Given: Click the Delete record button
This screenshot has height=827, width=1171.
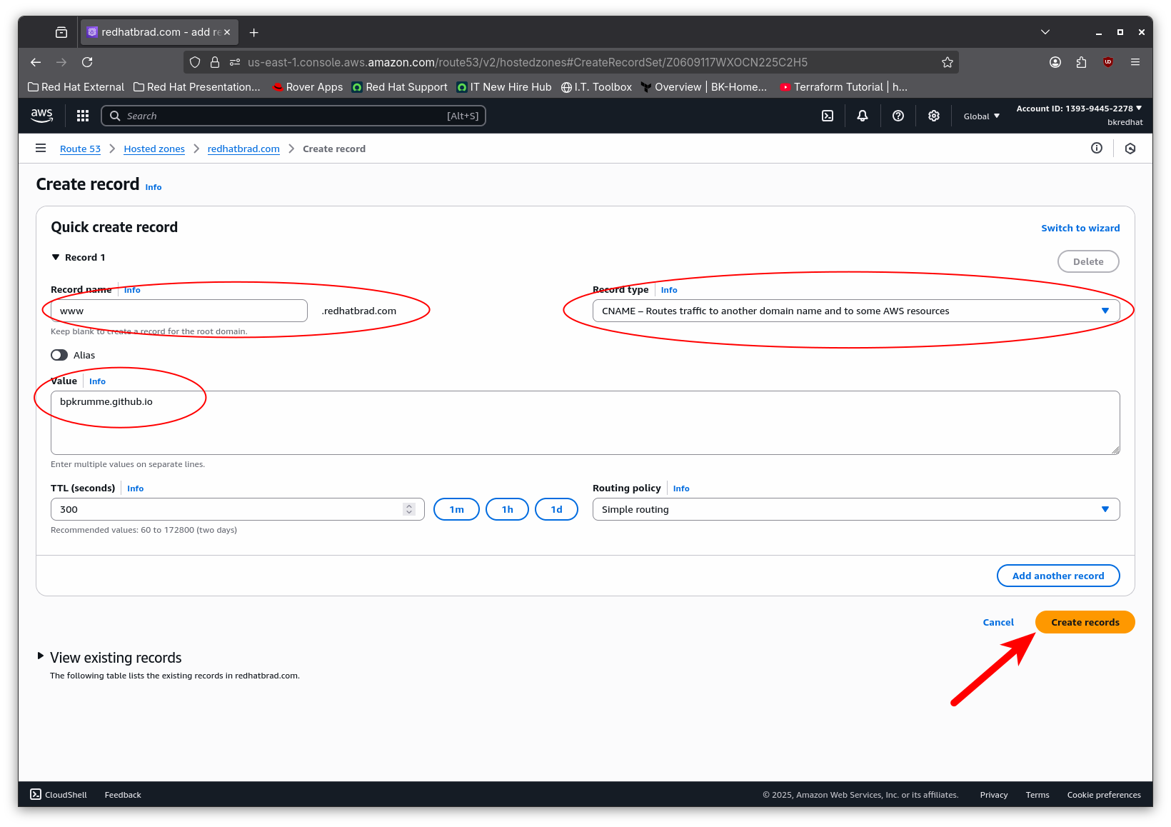Looking at the screenshot, I should [x=1088, y=261].
